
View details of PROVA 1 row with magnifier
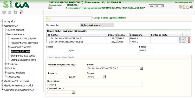180,38
